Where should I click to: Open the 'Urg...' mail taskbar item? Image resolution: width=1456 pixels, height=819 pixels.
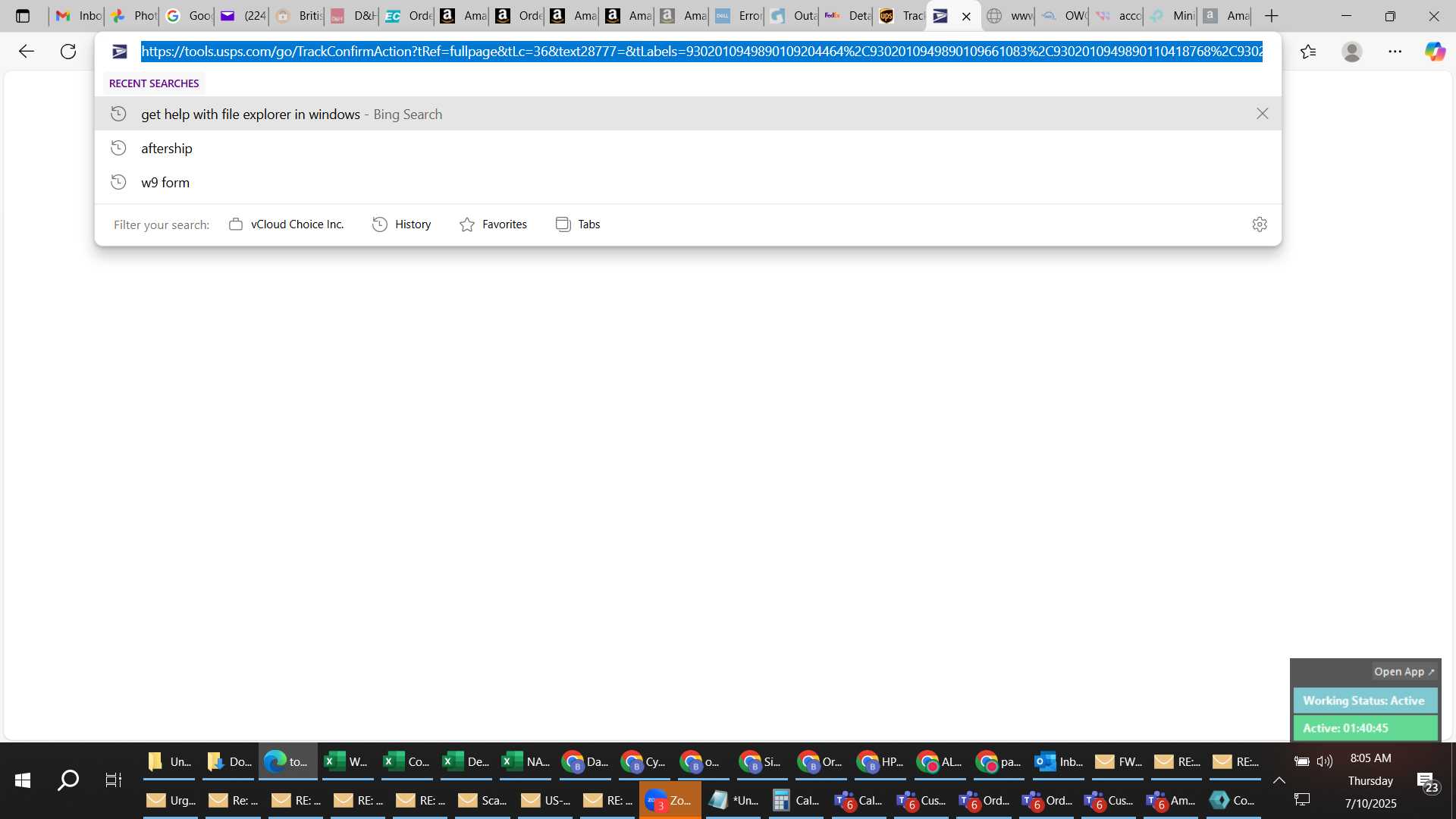[171, 801]
